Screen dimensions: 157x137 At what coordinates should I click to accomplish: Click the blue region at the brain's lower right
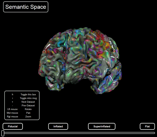pyautogui.click(x=116, y=76)
